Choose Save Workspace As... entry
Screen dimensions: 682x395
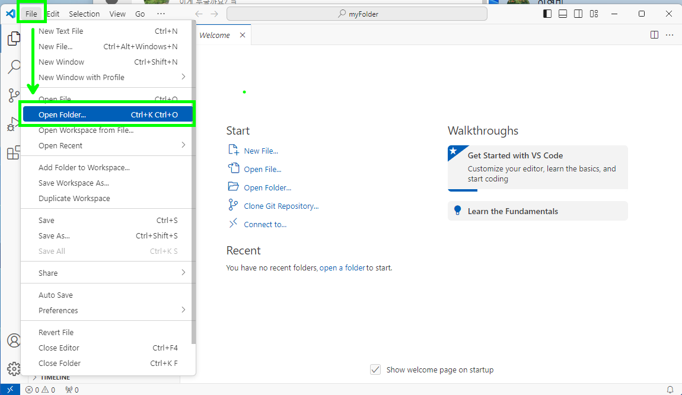point(107,183)
